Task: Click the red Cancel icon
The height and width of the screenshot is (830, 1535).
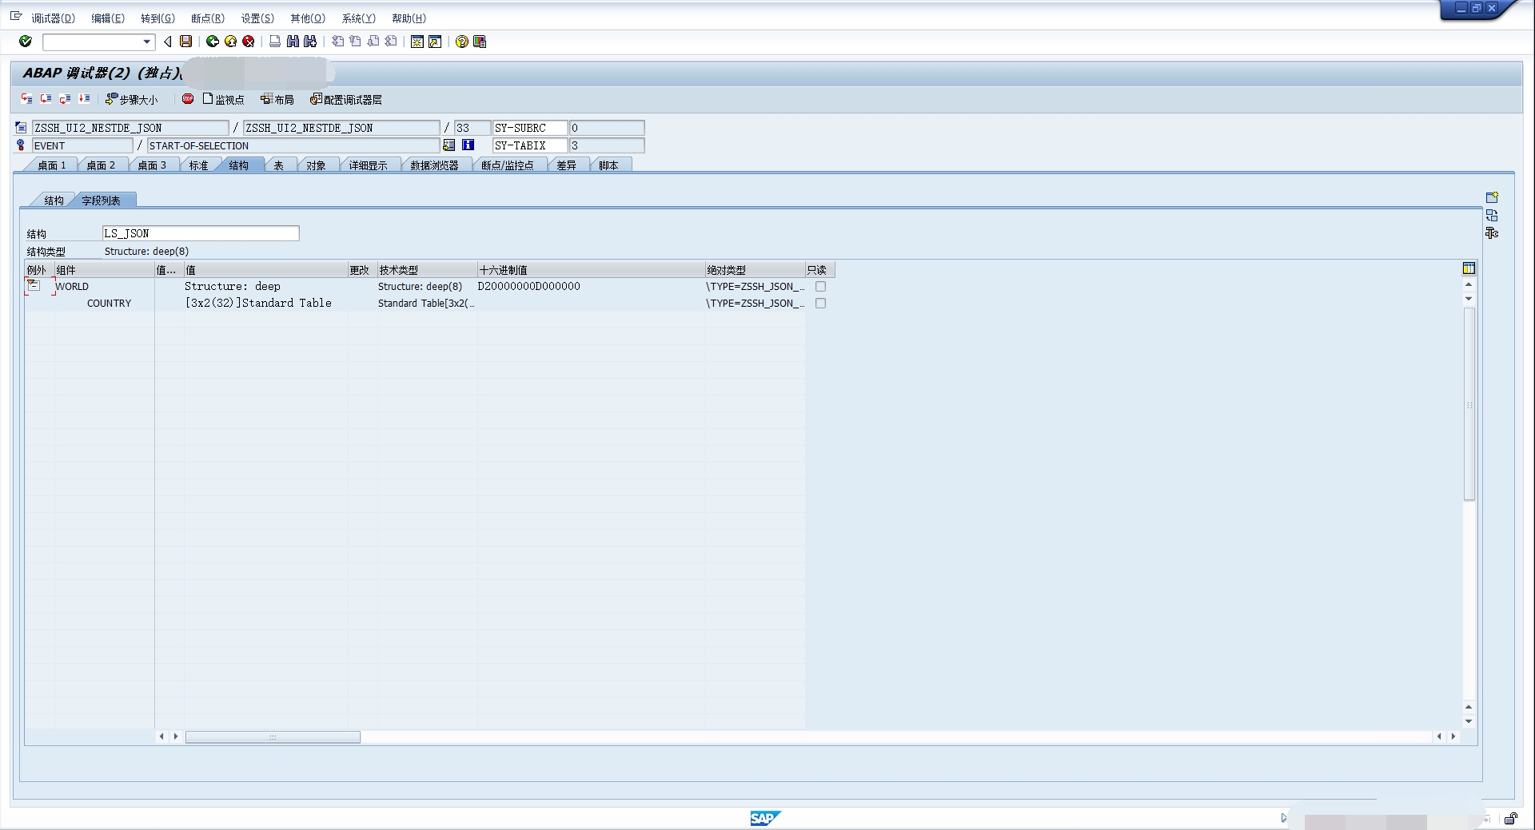Action: tap(249, 42)
